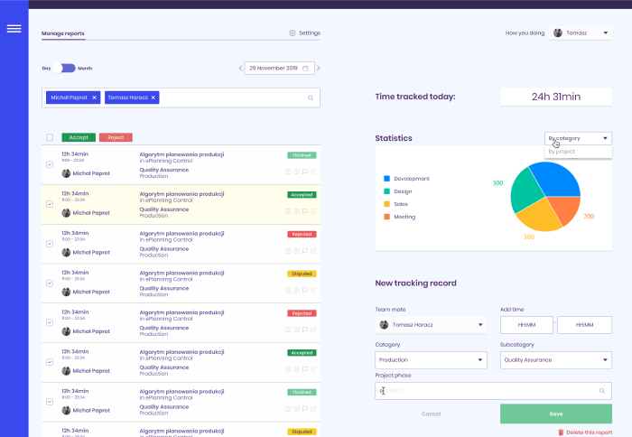
Task: Open the calendar icon in the date field
Action: click(305, 68)
